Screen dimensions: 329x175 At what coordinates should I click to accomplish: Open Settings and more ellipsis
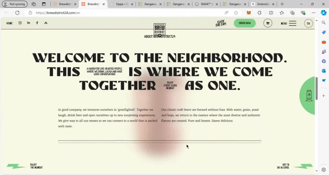point(314,13)
